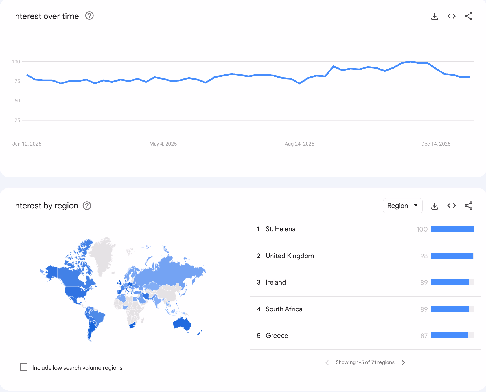Click the previous regions pagination arrow
This screenshot has height=392, width=486.
pyautogui.click(x=327, y=362)
